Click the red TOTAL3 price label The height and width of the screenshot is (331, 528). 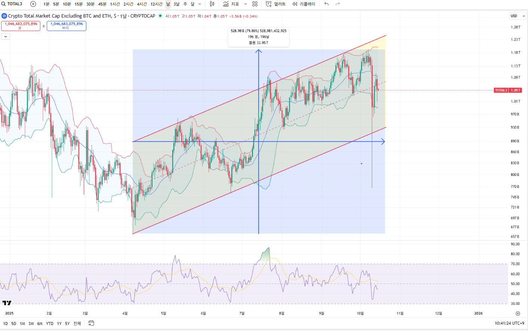pyautogui.click(x=507, y=90)
